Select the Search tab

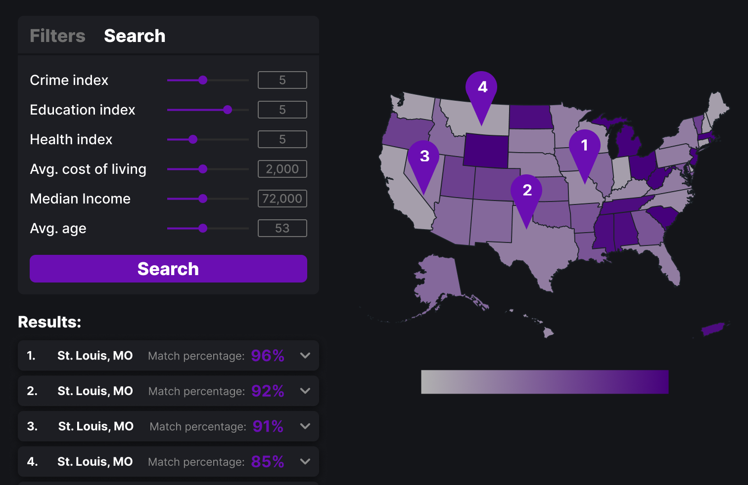point(135,36)
